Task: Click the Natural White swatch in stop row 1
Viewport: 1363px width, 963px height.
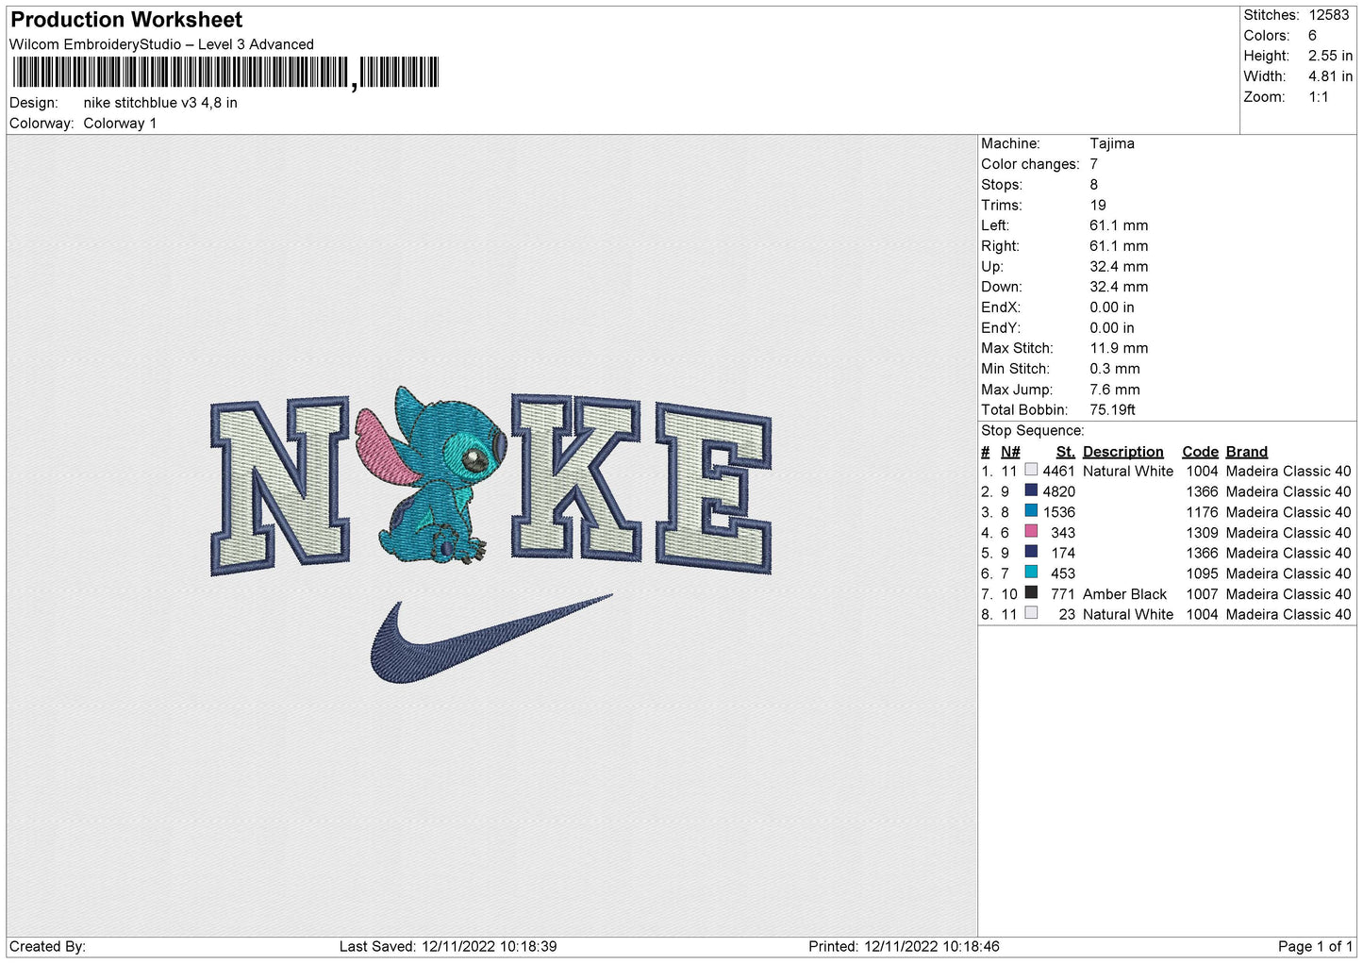Action: coord(1031,471)
